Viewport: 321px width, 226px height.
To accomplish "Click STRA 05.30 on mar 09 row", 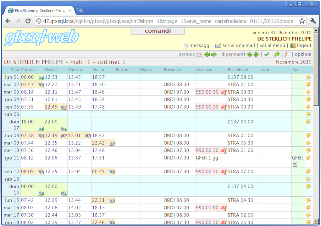I will pyautogui.click(x=240, y=143).
